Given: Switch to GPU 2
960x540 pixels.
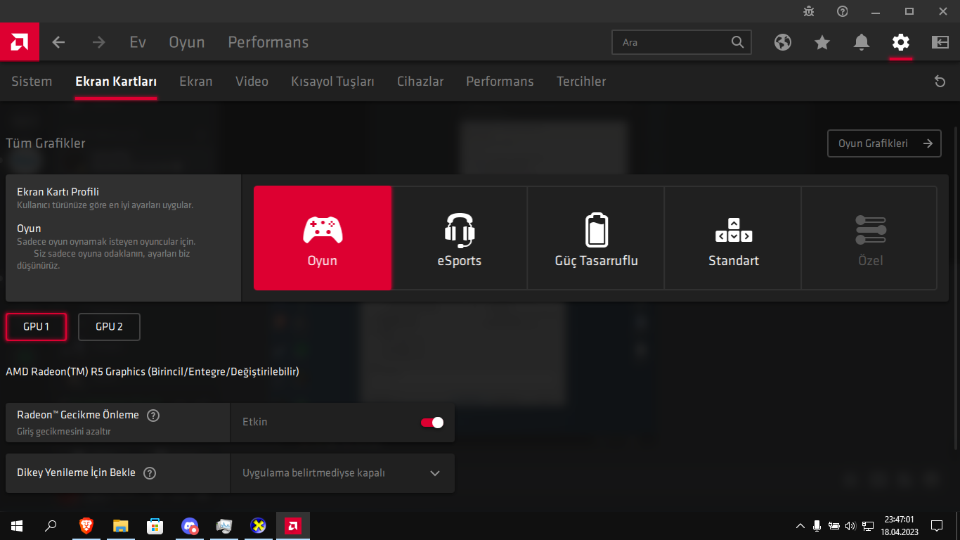Looking at the screenshot, I should (109, 327).
